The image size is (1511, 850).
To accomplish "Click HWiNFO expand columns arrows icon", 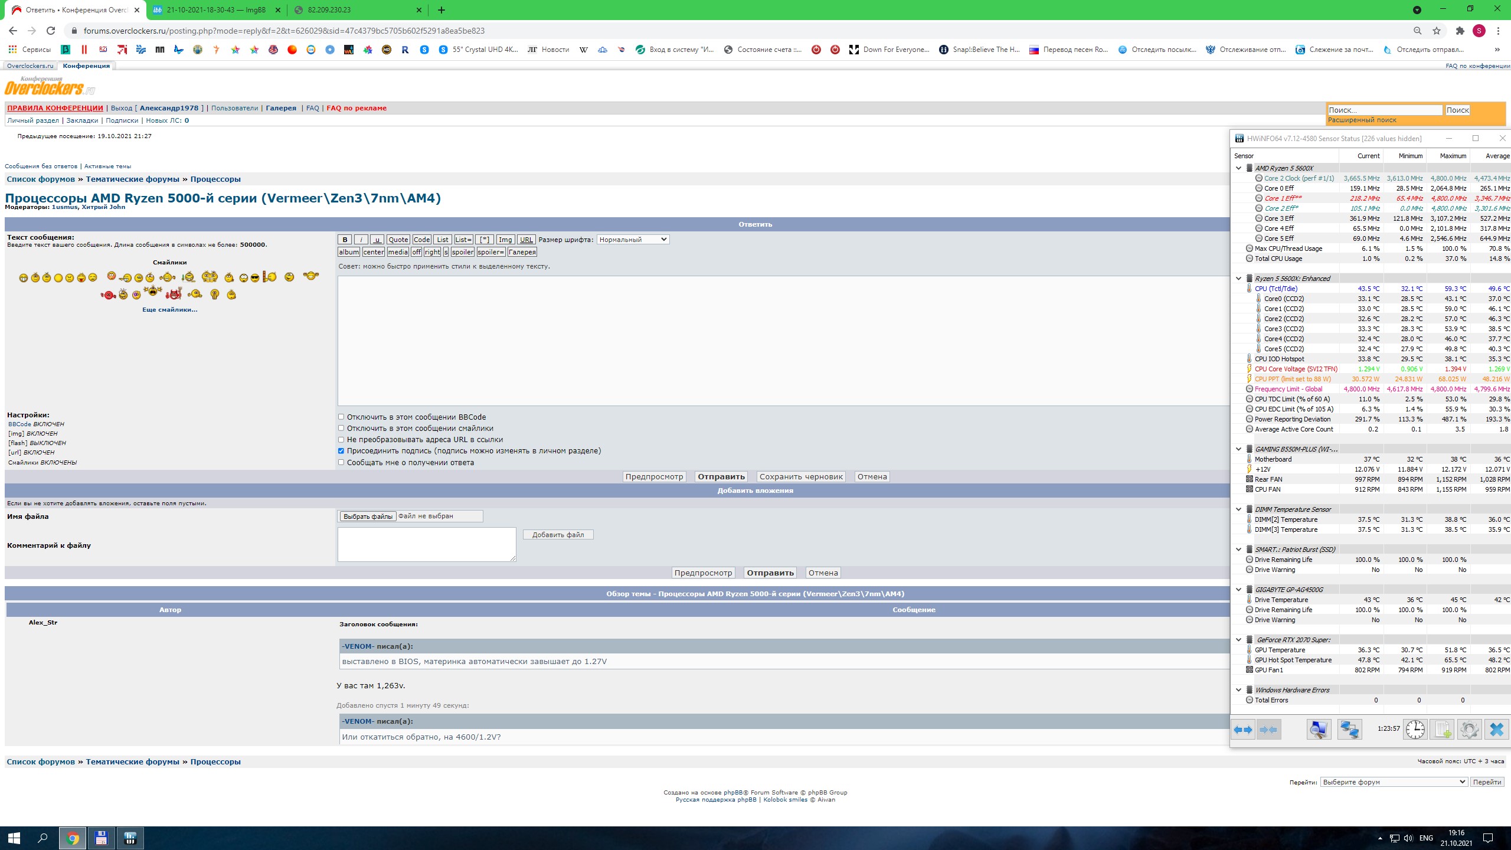I will 1243,730.
